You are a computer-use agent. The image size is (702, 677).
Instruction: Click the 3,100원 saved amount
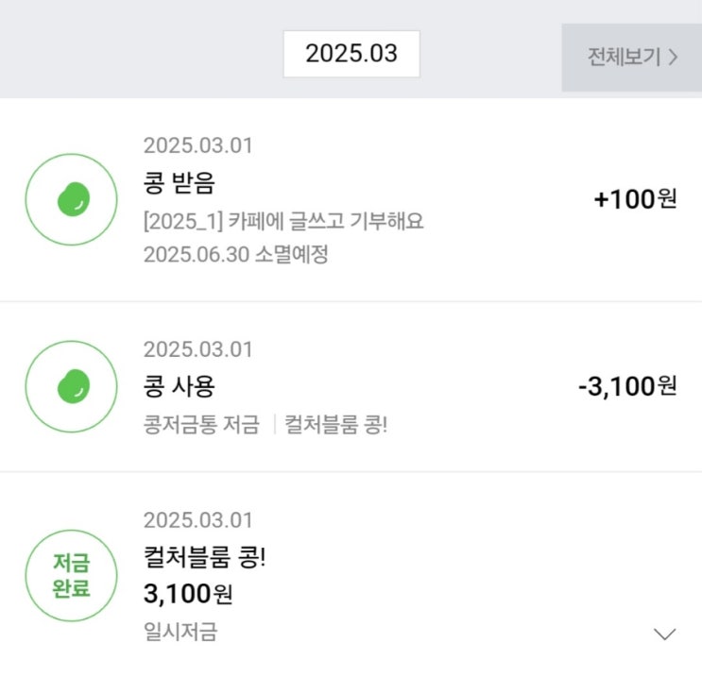point(188,595)
